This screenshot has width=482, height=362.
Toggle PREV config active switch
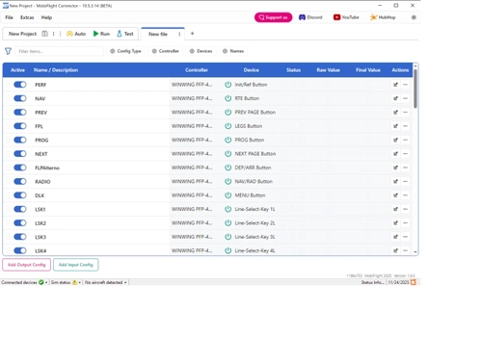coord(20,113)
